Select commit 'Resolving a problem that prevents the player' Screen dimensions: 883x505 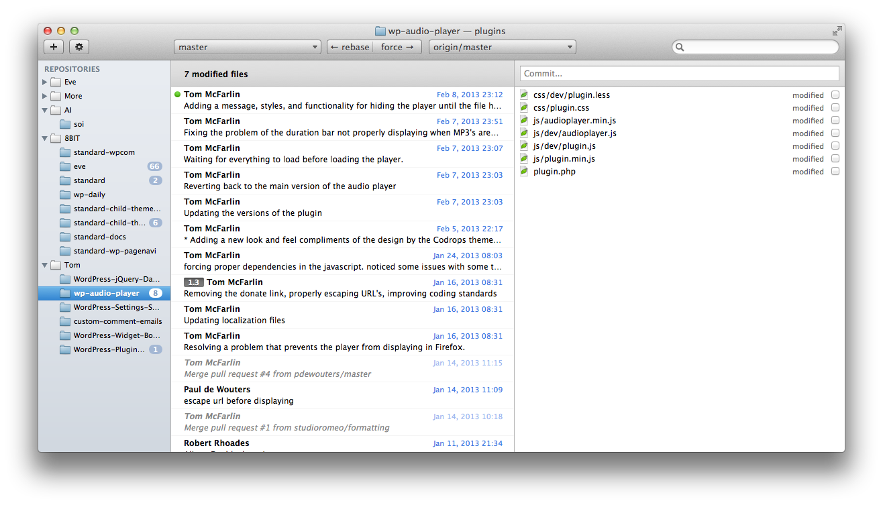pos(343,342)
